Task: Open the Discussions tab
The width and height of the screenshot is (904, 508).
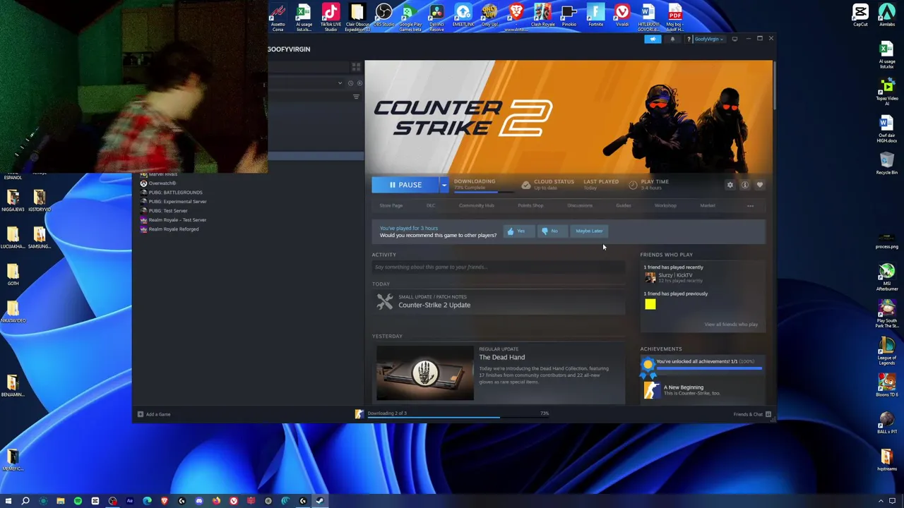Action: (580, 205)
